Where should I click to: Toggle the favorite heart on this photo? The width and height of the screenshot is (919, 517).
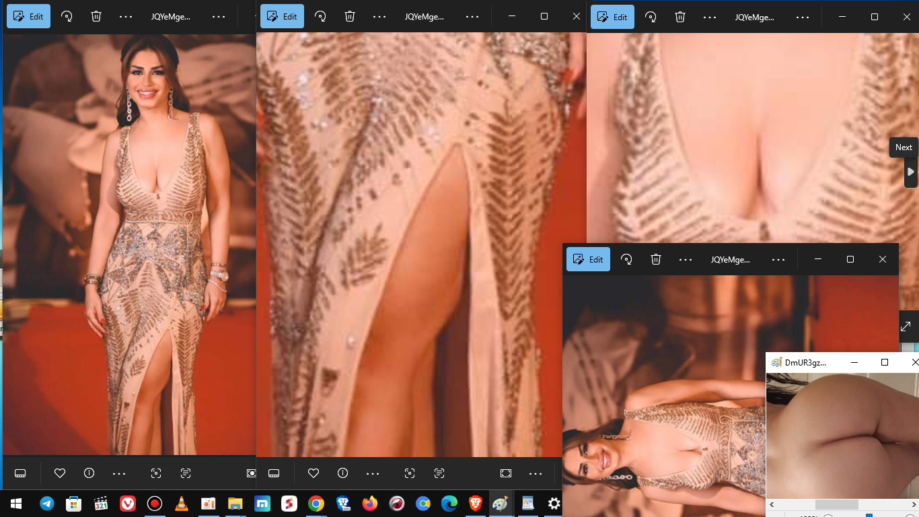[x=59, y=473]
